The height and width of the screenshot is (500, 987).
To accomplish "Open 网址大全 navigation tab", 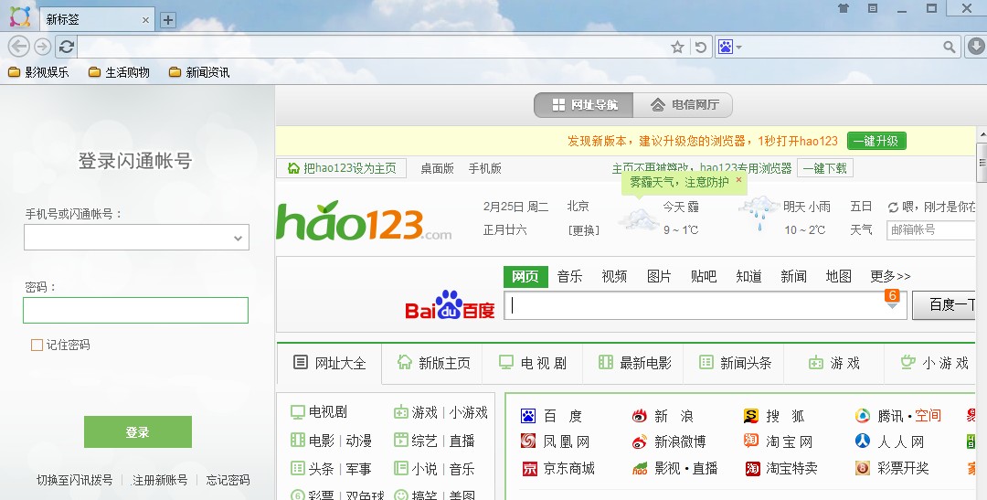I will click(329, 364).
